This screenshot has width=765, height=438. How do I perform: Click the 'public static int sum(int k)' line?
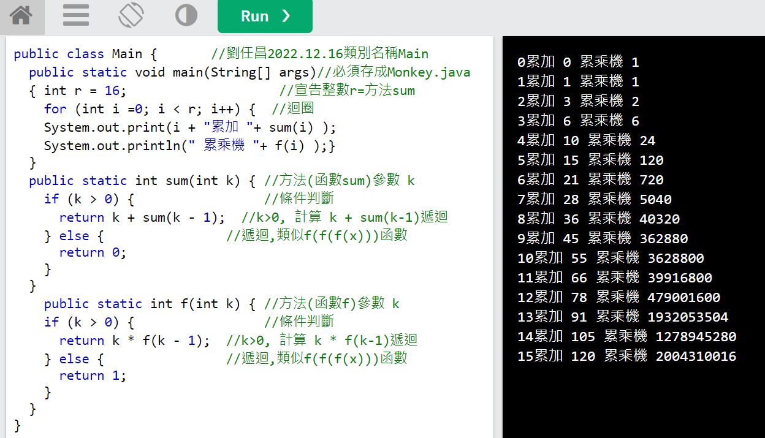(x=142, y=181)
